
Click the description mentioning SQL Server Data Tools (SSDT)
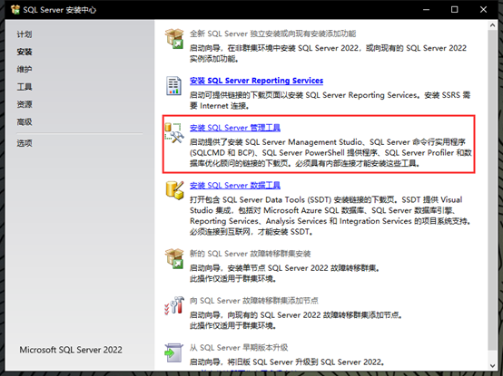coord(330,216)
